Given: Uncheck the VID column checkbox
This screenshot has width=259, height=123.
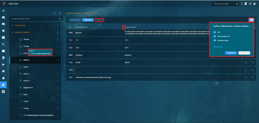Looking at the screenshot, I should 215,32.
